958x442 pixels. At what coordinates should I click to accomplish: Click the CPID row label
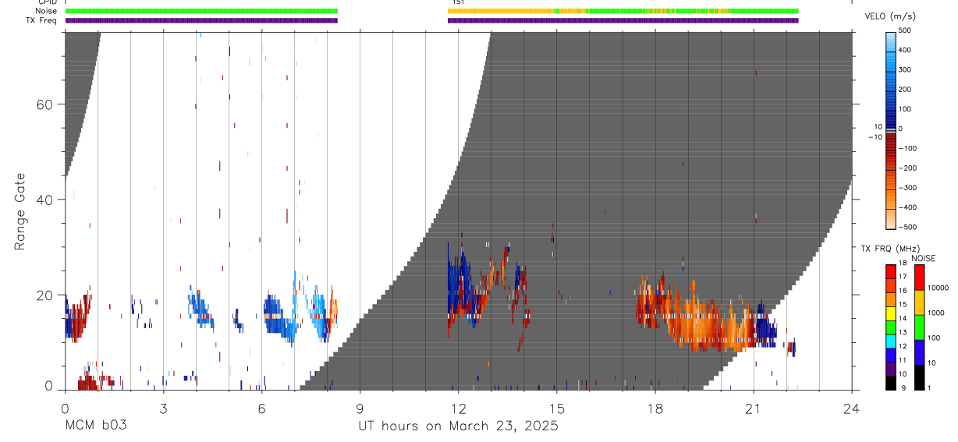[47, 2]
